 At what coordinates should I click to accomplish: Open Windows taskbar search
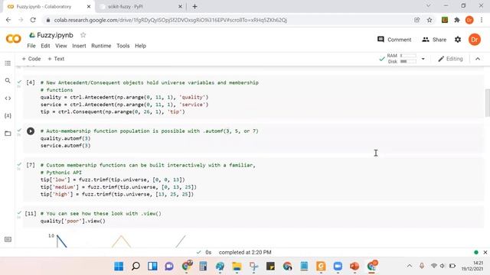136,267
